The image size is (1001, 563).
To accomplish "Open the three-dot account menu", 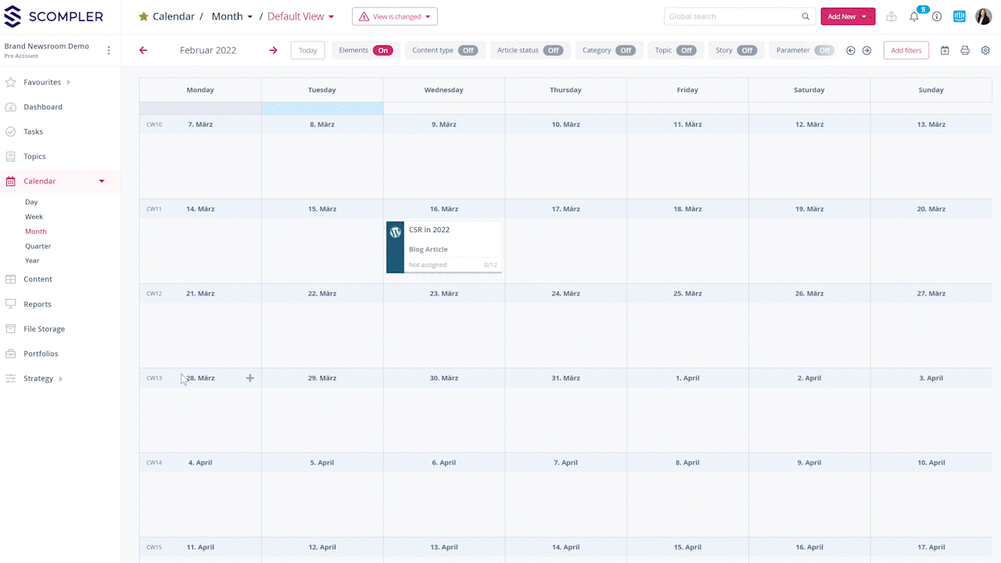I will pyautogui.click(x=109, y=50).
